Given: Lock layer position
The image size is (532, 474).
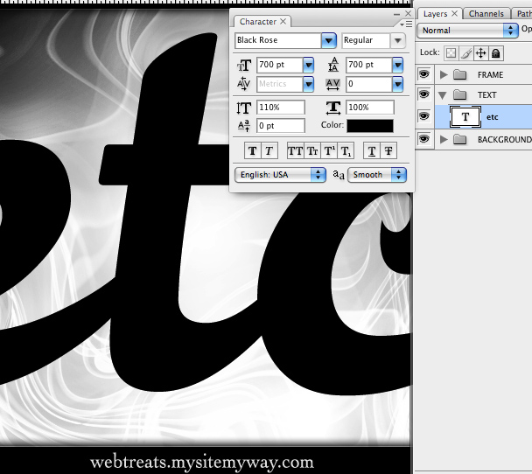Looking at the screenshot, I should (480, 53).
